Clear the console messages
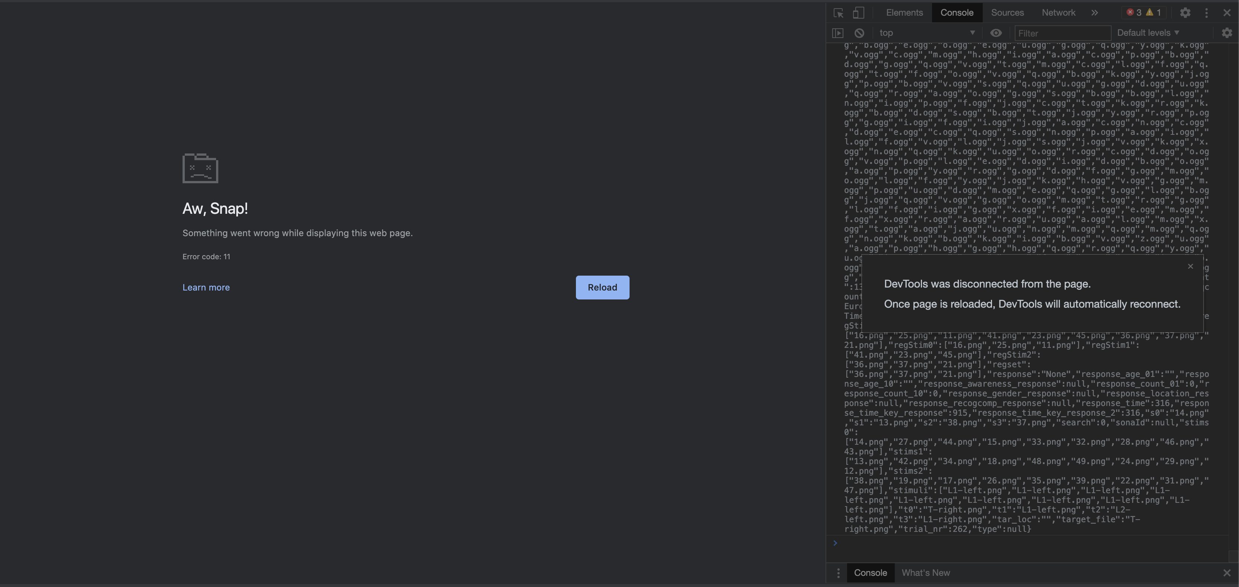The image size is (1239, 587). pos(859,33)
